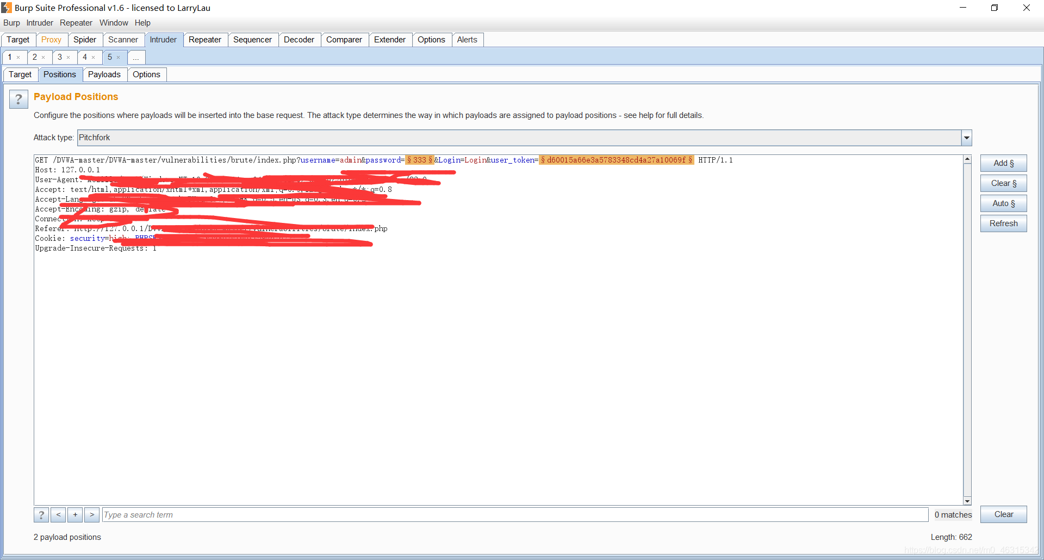The width and height of the screenshot is (1044, 560).
Task: Click the request editor scrollbar up arrow
Action: (x=967, y=159)
